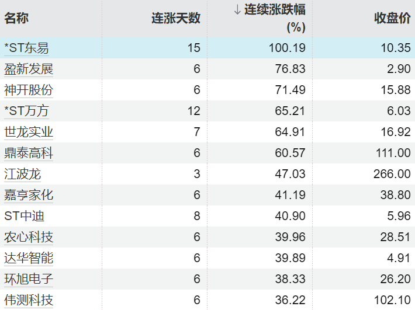The height and width of the screenshot is (310, 415).
Task: Click the 名称 column header
Action: (x=16, y=18)
